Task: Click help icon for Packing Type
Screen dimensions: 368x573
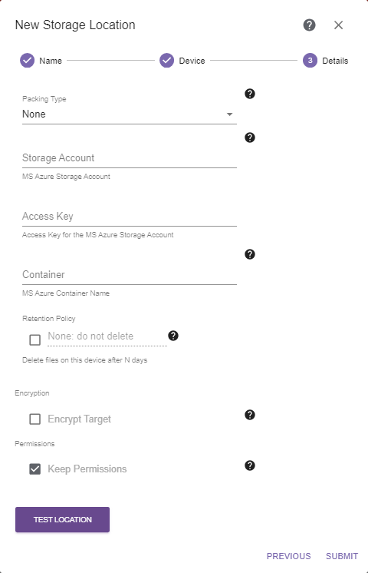Action: (x=250, y=94)
